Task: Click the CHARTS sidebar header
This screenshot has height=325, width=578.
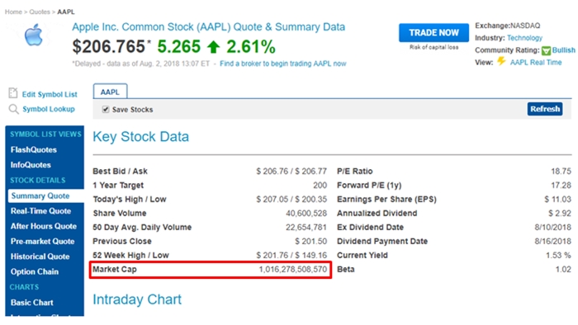Action: (x=24, y=287)
